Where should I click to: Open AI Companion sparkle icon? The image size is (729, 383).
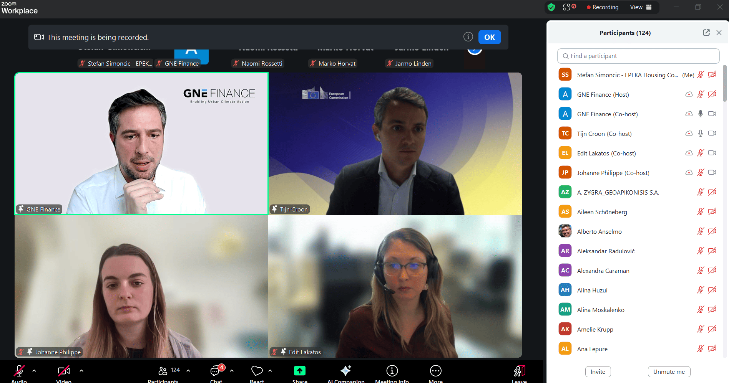coord(345,371)
